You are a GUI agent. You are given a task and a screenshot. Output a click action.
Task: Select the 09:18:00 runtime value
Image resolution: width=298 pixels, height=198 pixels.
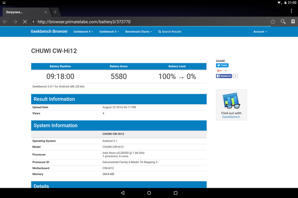[60, 77]
